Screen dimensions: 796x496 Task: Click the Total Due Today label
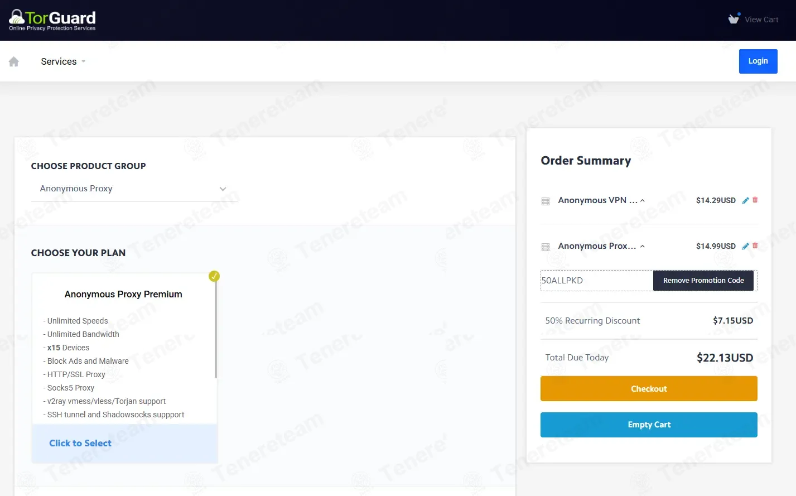(577, 358)
